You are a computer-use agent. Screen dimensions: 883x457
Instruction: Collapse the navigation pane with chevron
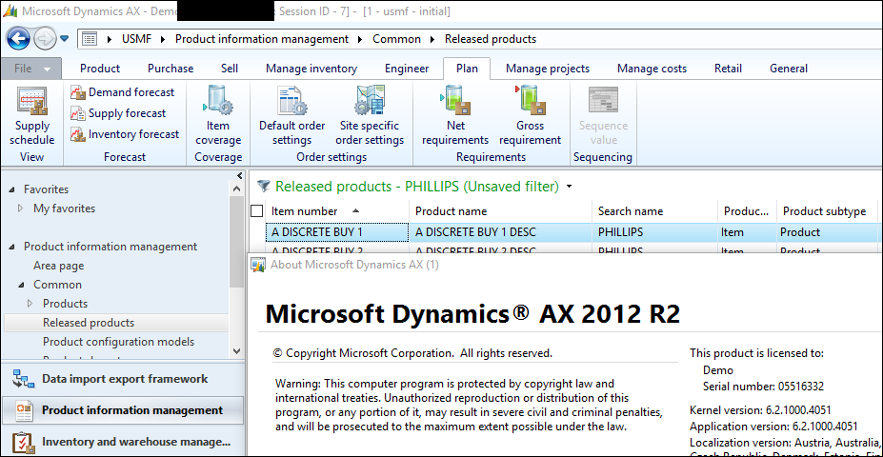pos(240,175)
